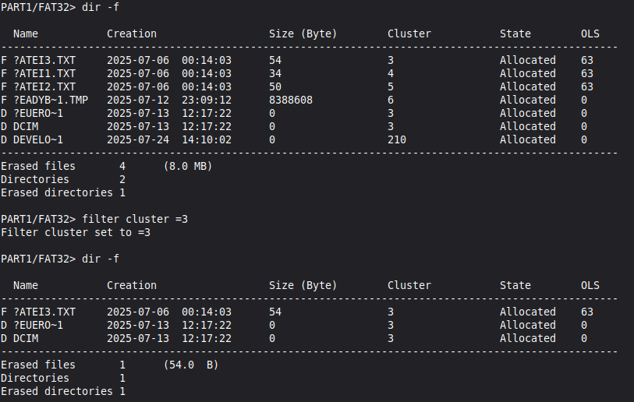Click the '(54.0 B)' erased files total
Image resolution: width=634 pixels, height=402 pixels.
pos(191,365)
